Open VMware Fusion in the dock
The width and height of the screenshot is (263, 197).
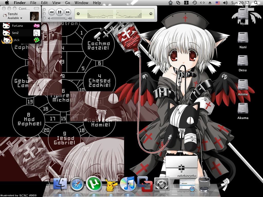click(x=145, y=184)
